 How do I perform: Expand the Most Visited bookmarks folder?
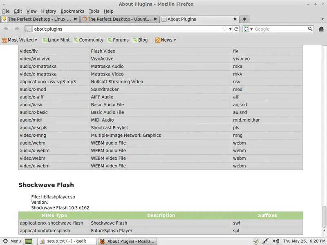tap(19, 40)
